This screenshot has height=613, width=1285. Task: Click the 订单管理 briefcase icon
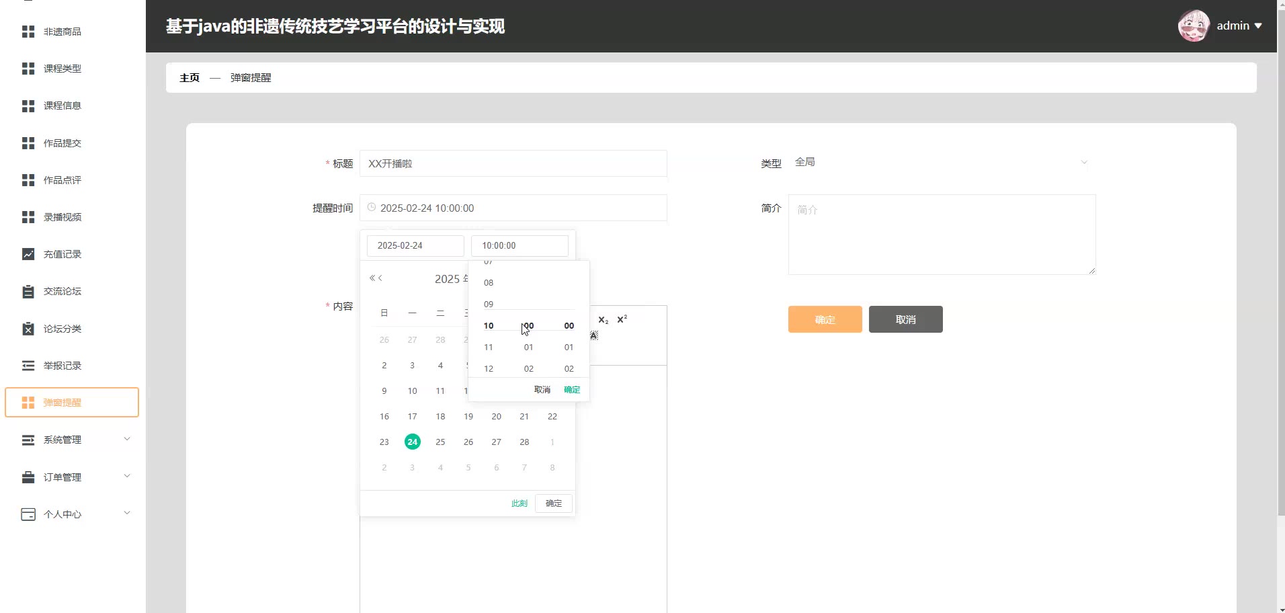pyautogui.click(x=28, y=477)
